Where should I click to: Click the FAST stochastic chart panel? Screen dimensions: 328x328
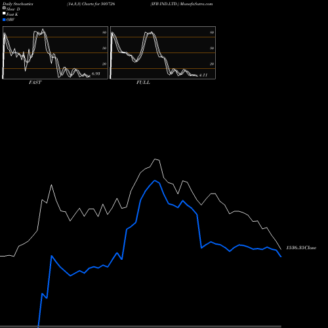(55, 52)
